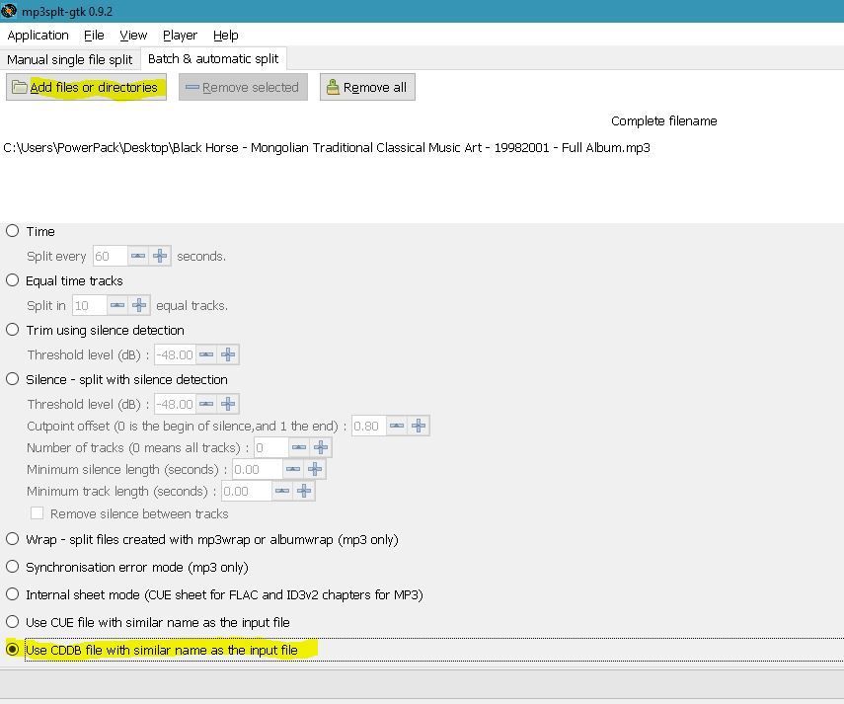This screenshot has height=704, width=844.
Task: Select the Black Horse Full Album.mp3 file row
Action: pyautogui.click(x=422, y=147)
